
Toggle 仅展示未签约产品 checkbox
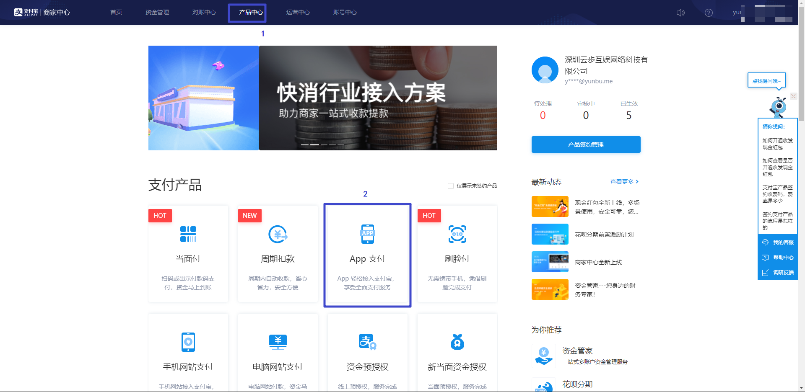(451, 186)
